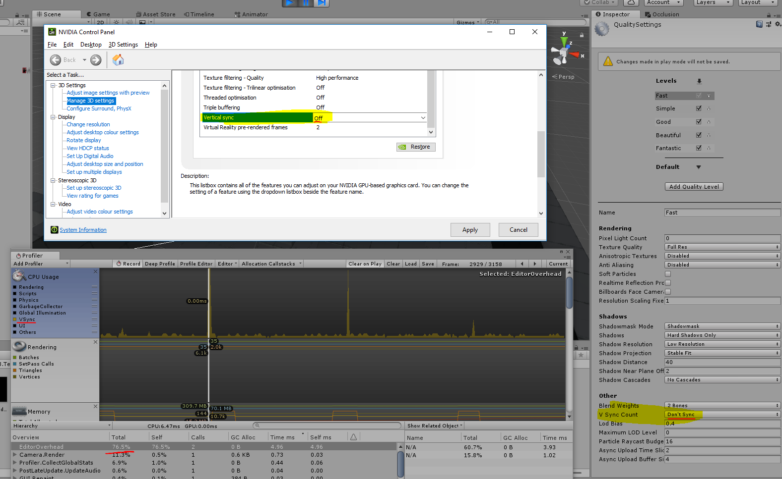
Task: Toggle the Good level platform checkbox
Action: tap(699, 122)
